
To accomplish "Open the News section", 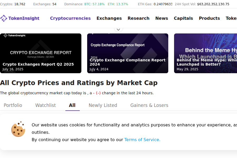I will click(161, 18).
